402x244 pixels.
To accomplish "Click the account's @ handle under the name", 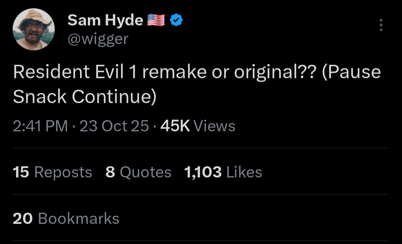I will (x=98, y=38).
